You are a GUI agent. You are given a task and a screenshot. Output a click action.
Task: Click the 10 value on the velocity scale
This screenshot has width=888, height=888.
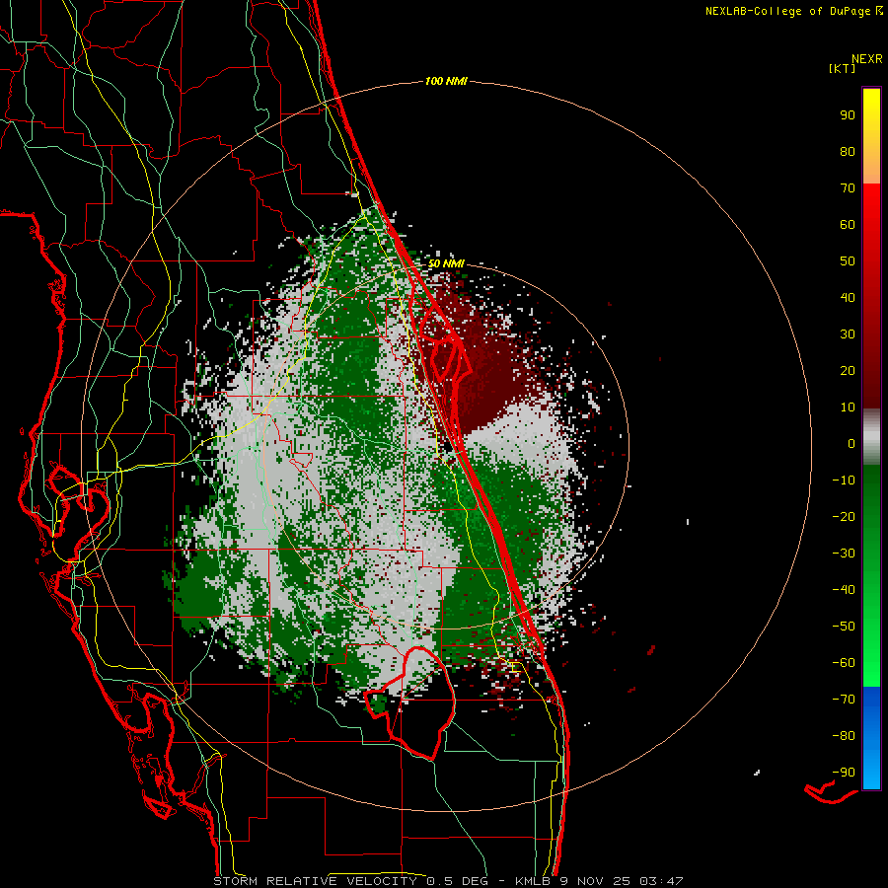[848, 407]
